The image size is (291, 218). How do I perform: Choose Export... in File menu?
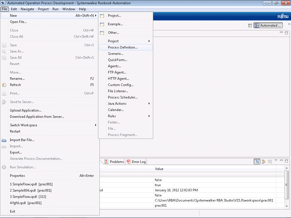tap(49, 152)
